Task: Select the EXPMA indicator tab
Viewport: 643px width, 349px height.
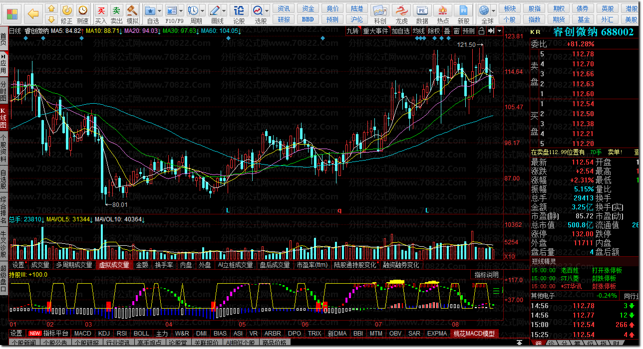Action: pyautogui.click(x=437, y=333)
